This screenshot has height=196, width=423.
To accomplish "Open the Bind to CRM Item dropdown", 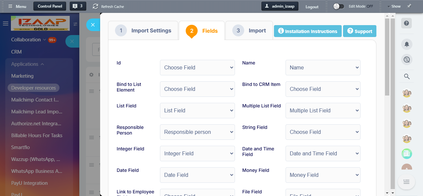I will [323, 89].
